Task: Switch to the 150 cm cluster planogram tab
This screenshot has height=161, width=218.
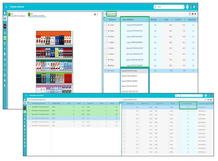Action: tap(17, 15)
